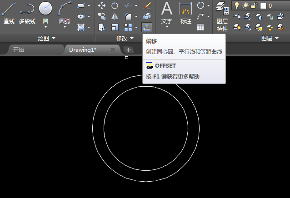Click the Layer Freeze icon
This screenshot has height=198, width=290.
(x=259, y=16)
